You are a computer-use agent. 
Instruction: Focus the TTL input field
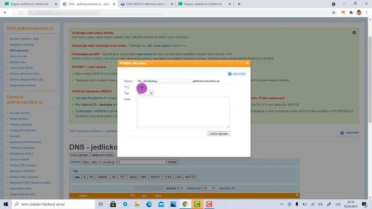pyautogui.click(x=145, y=87)
